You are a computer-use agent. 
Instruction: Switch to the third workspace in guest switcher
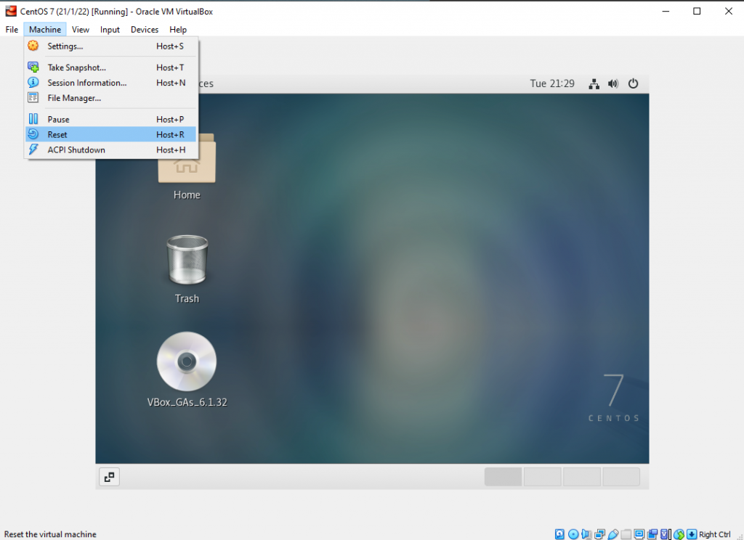click(x=582, y=477)
